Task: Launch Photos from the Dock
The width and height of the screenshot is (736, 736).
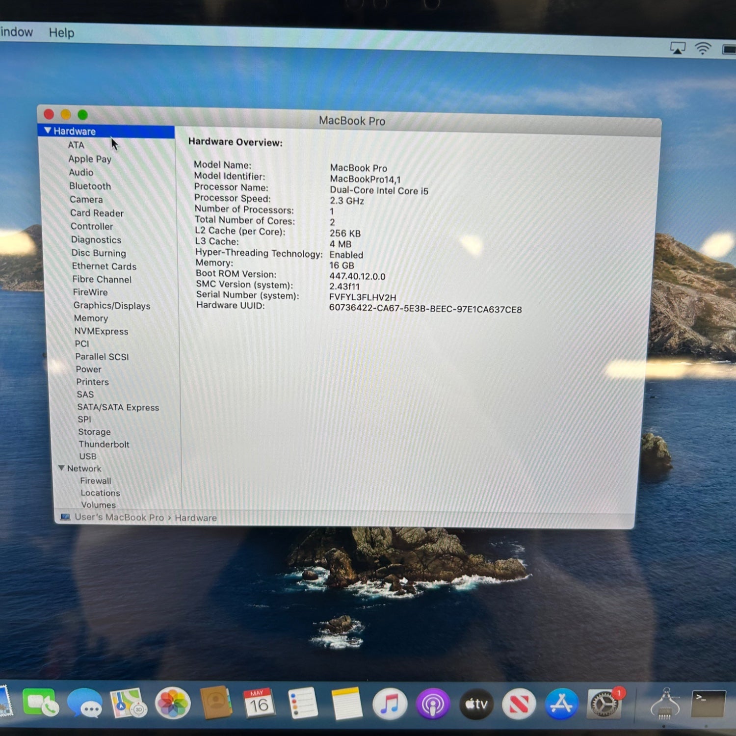Action: 173,703
